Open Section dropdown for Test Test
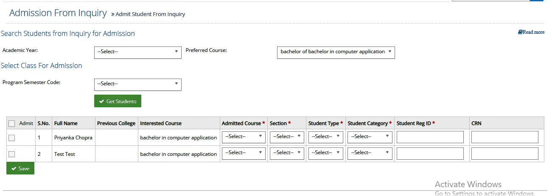 click(287, 153)
